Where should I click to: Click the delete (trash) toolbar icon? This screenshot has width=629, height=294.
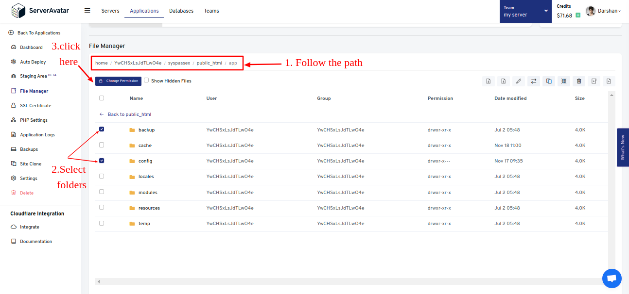click(578, 81)
